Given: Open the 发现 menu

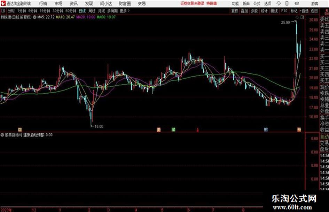Looking at the screenshot, I should (89, 3).
